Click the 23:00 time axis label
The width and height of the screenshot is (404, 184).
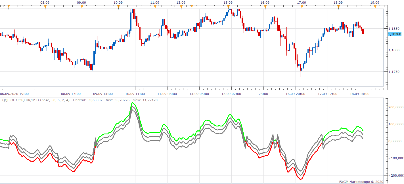click(x=263, y=94)
